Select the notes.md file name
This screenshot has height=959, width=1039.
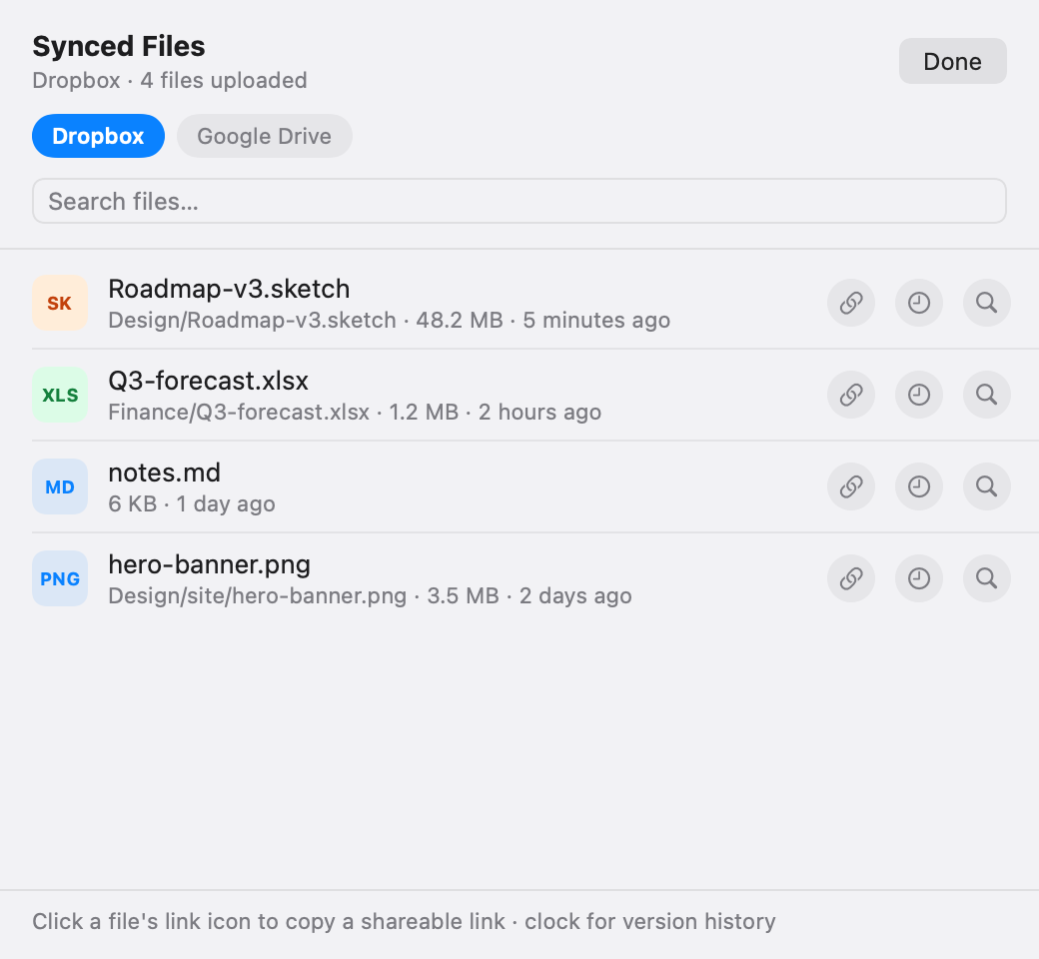(164, 473)
